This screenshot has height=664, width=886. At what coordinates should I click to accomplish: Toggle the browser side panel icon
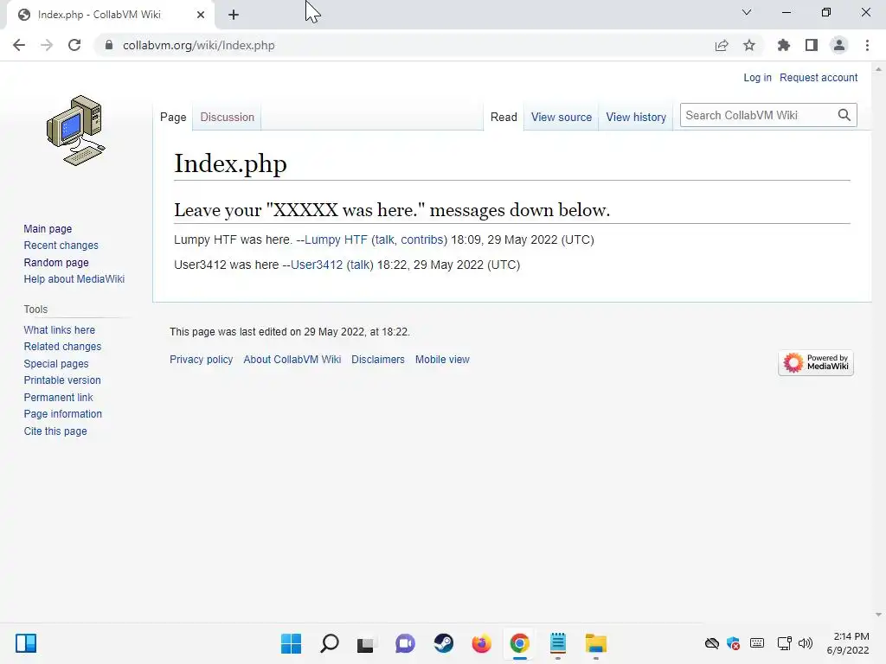(x=812, y=45)
